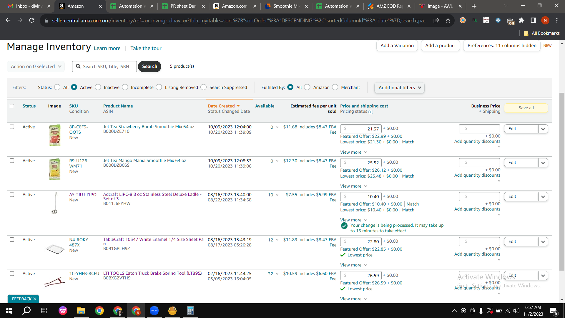565x318 pixels.
Task: Click the Search button
Action: (149, 67)
